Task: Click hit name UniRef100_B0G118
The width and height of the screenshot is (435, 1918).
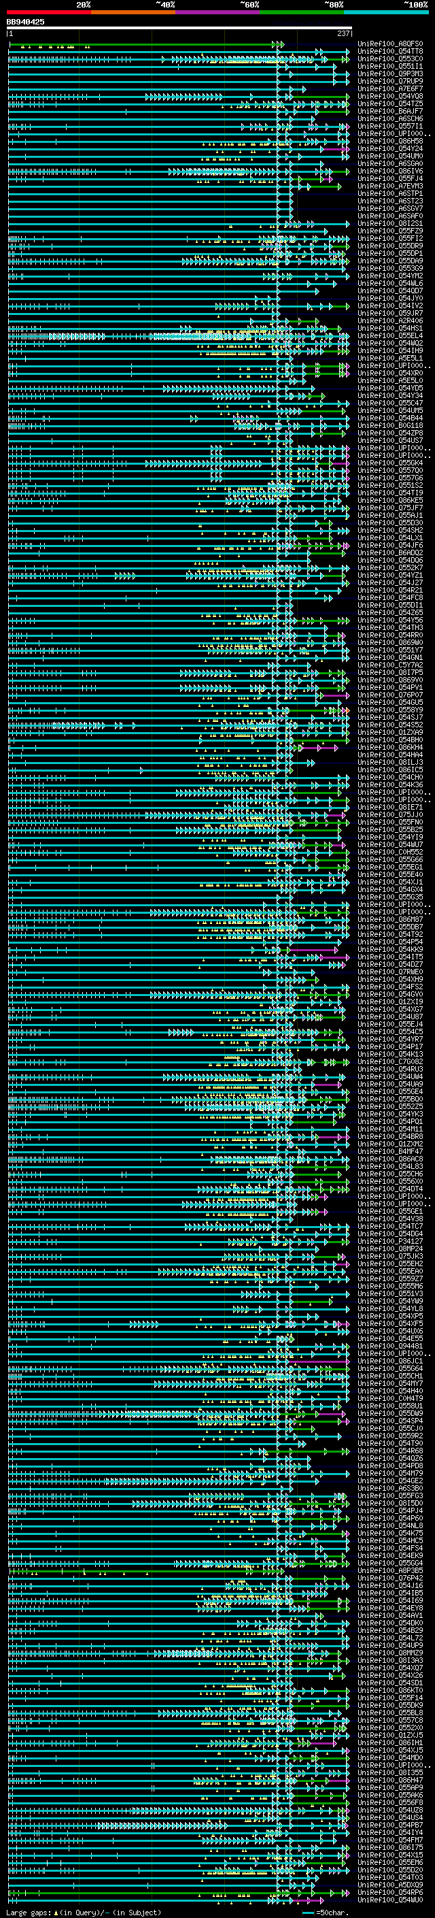Action: 389,425
